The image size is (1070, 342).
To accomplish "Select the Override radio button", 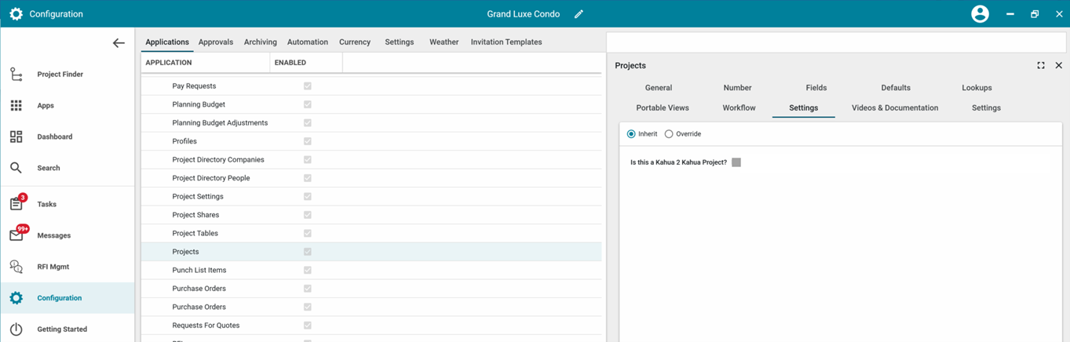I will (669, 134).
